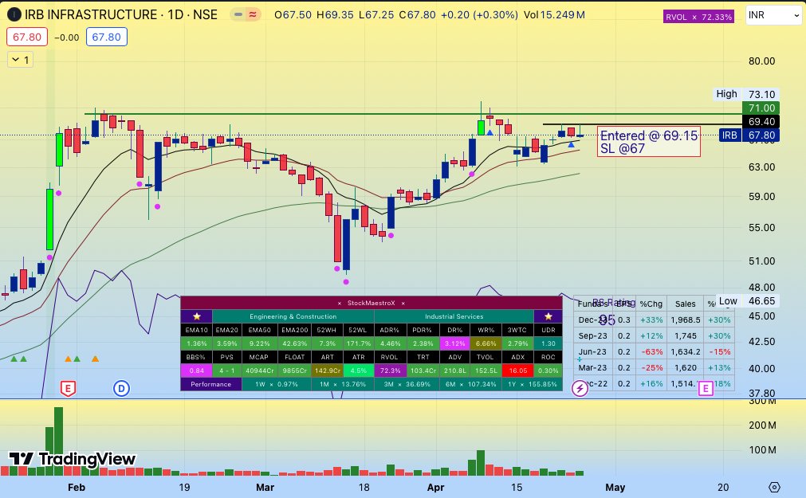Viewport: 806px width, 498px height.
Task: Click the Engineering & Construction sector cell
Action: tap(293, 316)
